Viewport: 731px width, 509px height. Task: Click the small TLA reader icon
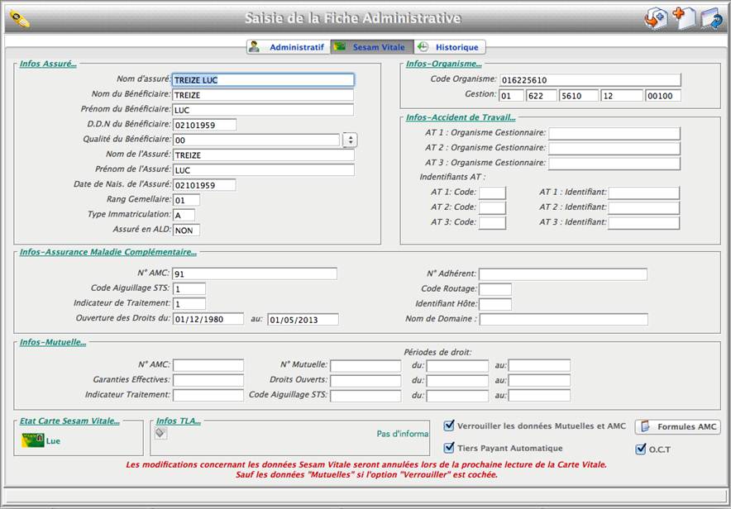pyautogui.click(x=161, y=433)
